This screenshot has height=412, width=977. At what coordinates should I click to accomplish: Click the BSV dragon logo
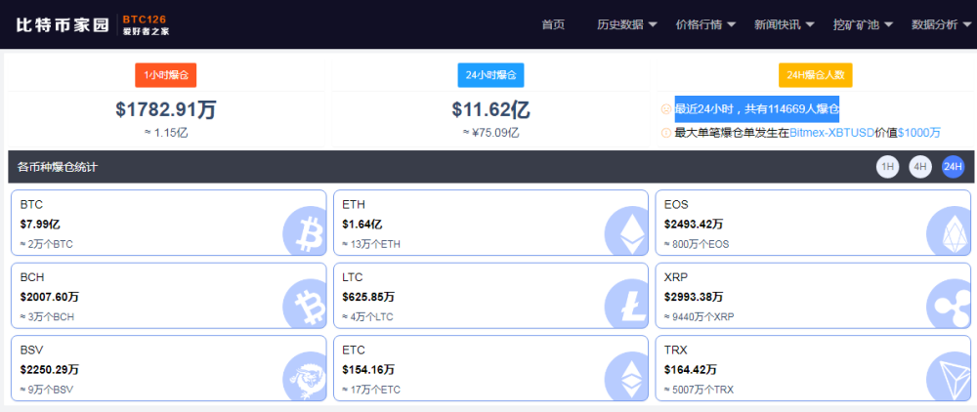pyautogui.click(x=304, y=377)
